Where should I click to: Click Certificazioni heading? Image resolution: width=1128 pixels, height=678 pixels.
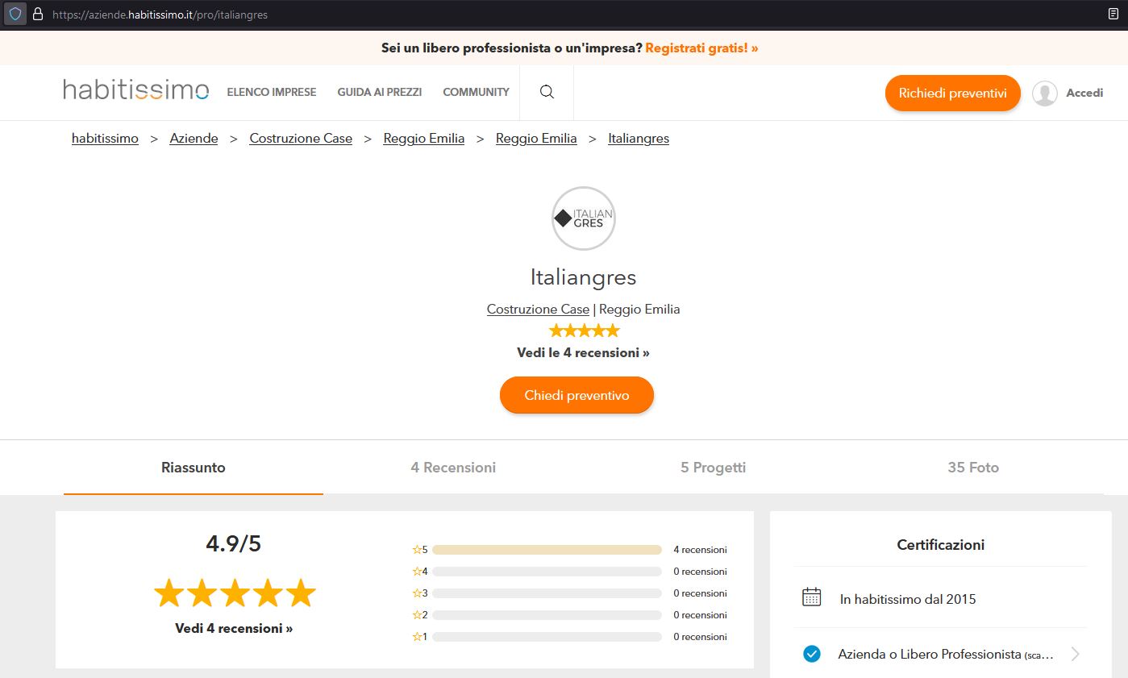click(941, 545)
